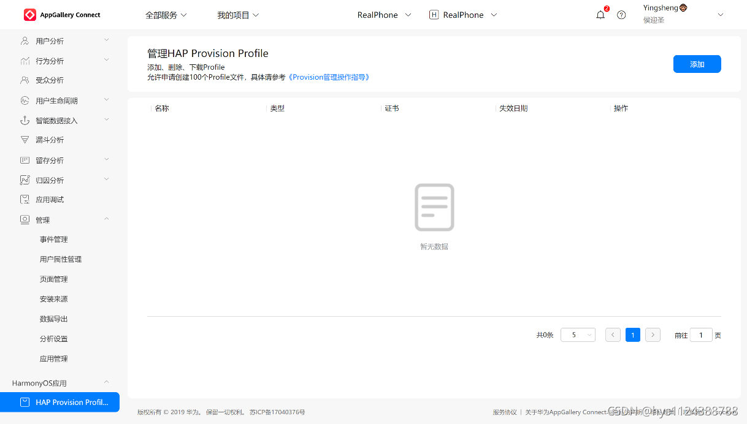Viewport: 747px width, 424px height.
Task: Collapse the 管理 section chevron
Action: tap(107, 219)
